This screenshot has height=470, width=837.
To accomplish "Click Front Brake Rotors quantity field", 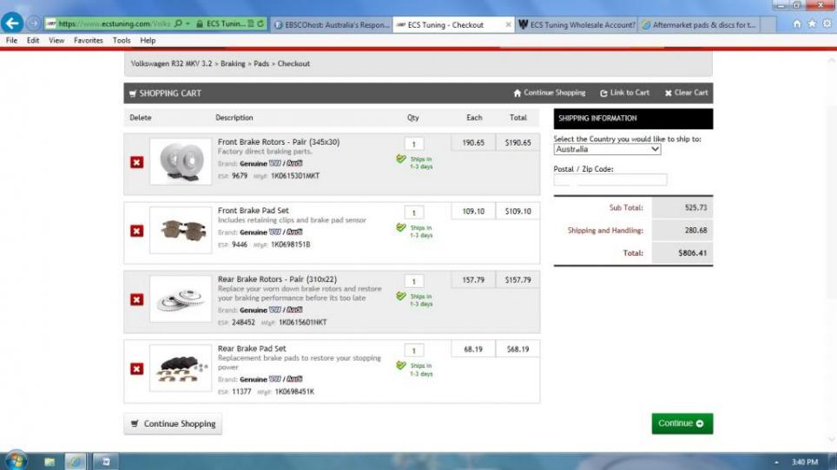I will click(413, 144).
